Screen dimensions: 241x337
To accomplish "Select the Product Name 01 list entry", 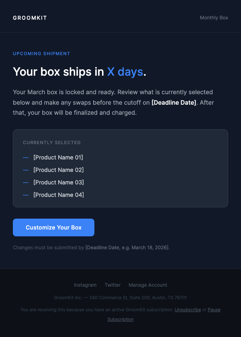I will (x=58, y=157).
